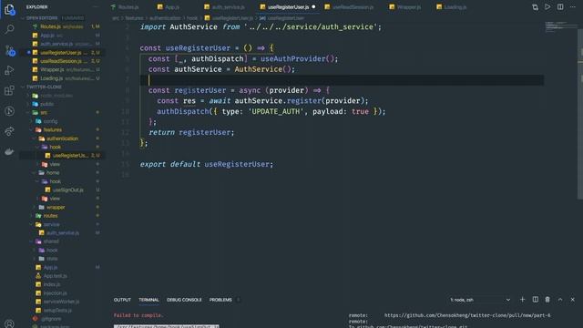Open App.test.js in file tree
This screenshot has height=328, width=583.
(55, 276)
